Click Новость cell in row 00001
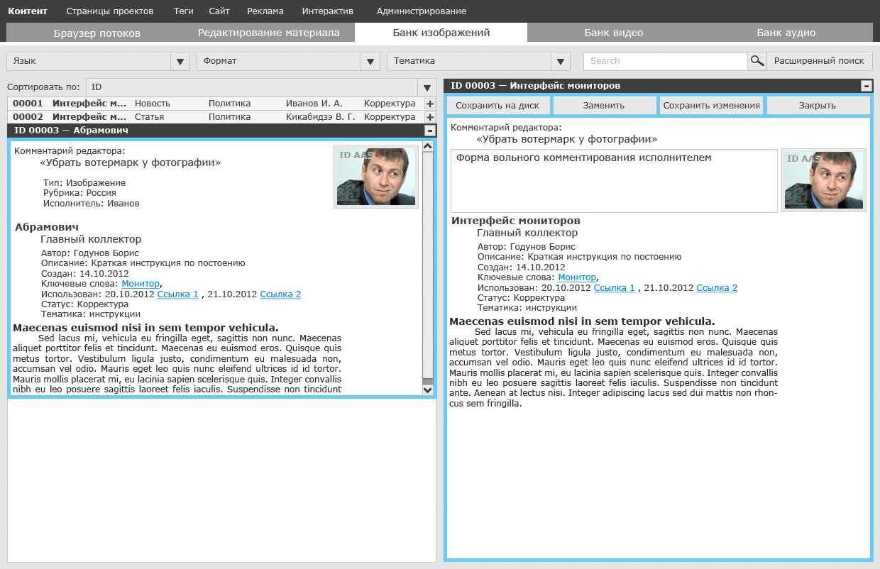 point(153,104)
